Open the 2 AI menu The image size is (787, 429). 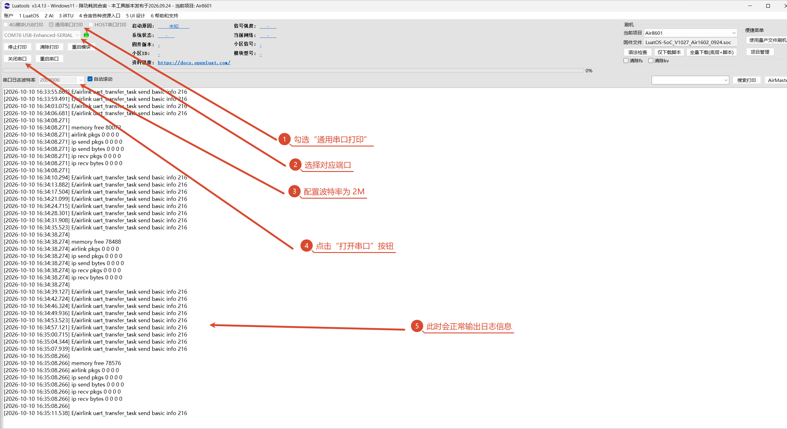[x=49, y=16]
